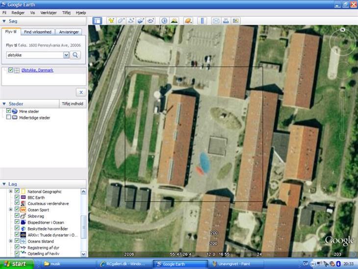Click the north N compass marker
Viewport: 358px width, 269px height.
click(x=342, y=29)
